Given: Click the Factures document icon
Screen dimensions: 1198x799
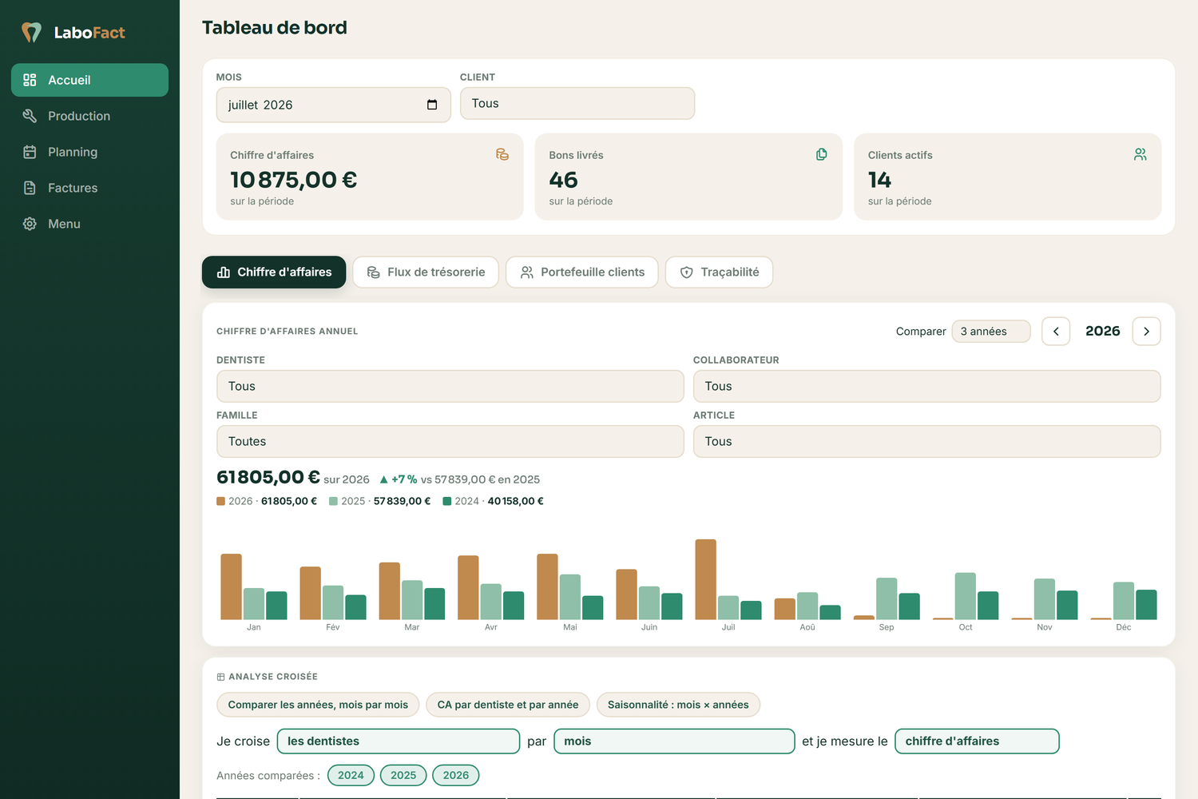Looking at the screenshot, I should (30, 188).
